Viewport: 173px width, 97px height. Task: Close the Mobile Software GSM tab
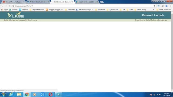97,2
